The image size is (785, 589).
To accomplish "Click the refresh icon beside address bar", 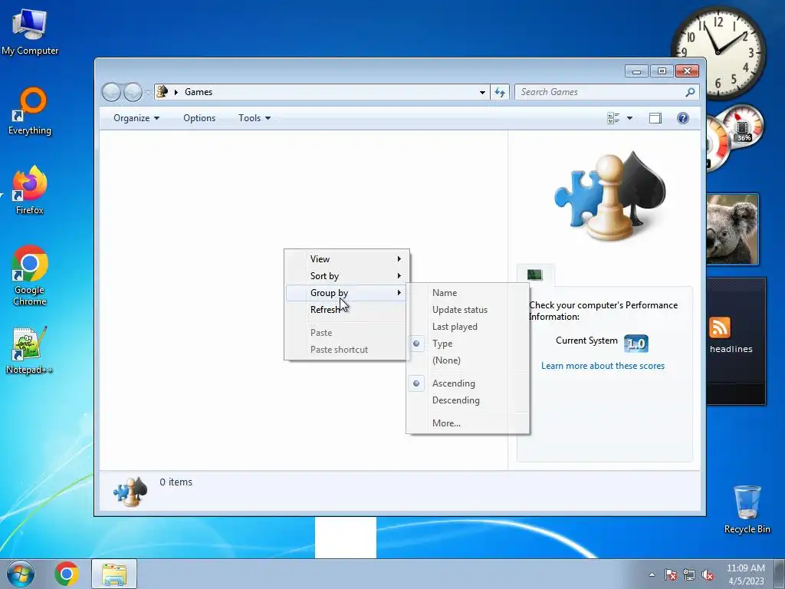I will pyautogui.click(x=500, y=92).
